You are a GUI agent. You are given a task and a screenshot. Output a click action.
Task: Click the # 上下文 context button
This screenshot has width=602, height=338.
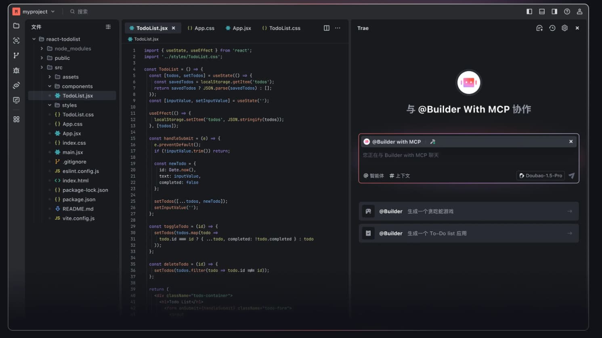(x=399, y=176)
